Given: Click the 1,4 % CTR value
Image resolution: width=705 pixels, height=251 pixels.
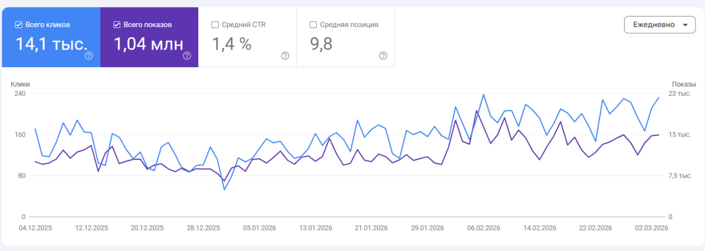Looking at the screenshot, I should (231, 45).
